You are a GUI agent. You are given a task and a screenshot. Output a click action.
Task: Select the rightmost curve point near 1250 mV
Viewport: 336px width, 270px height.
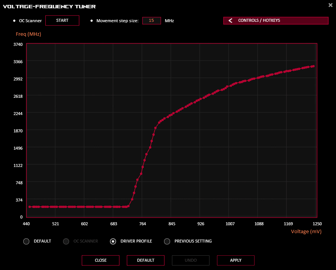click(x=313, y=66)
